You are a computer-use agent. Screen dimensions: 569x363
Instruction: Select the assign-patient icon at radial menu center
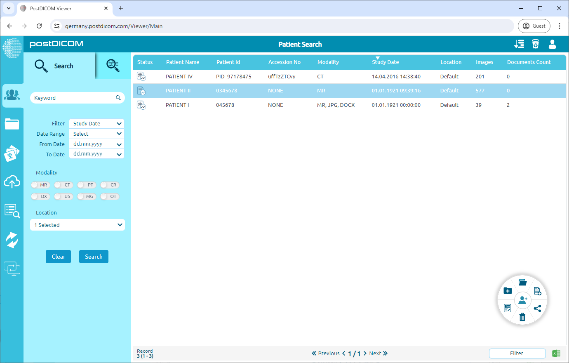(x=522, y=300)
